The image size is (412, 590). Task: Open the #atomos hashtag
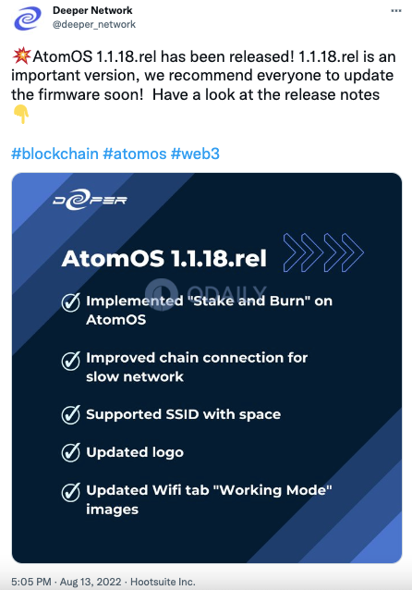point(135,154)
